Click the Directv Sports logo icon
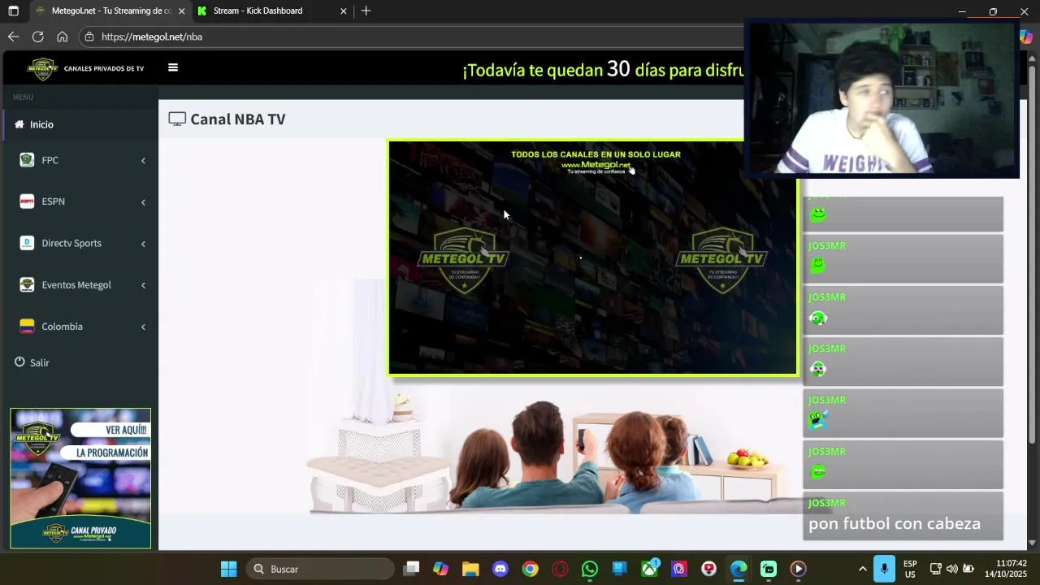The height and width of the screenshot is (585, 1040). click(x=27, y=243)
